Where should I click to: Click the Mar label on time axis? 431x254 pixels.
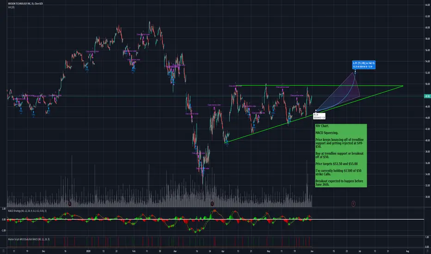point(175,251)
